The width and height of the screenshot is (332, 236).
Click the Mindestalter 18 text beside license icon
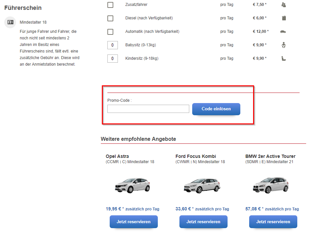tap(33, 22)
